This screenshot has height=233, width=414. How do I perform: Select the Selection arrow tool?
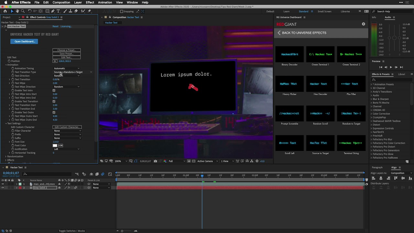pyautogui.click(x=12, y=11)
